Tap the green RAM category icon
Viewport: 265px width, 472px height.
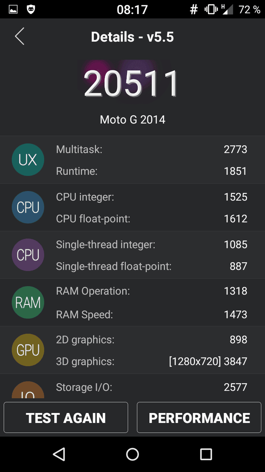(x=28, y=302)
